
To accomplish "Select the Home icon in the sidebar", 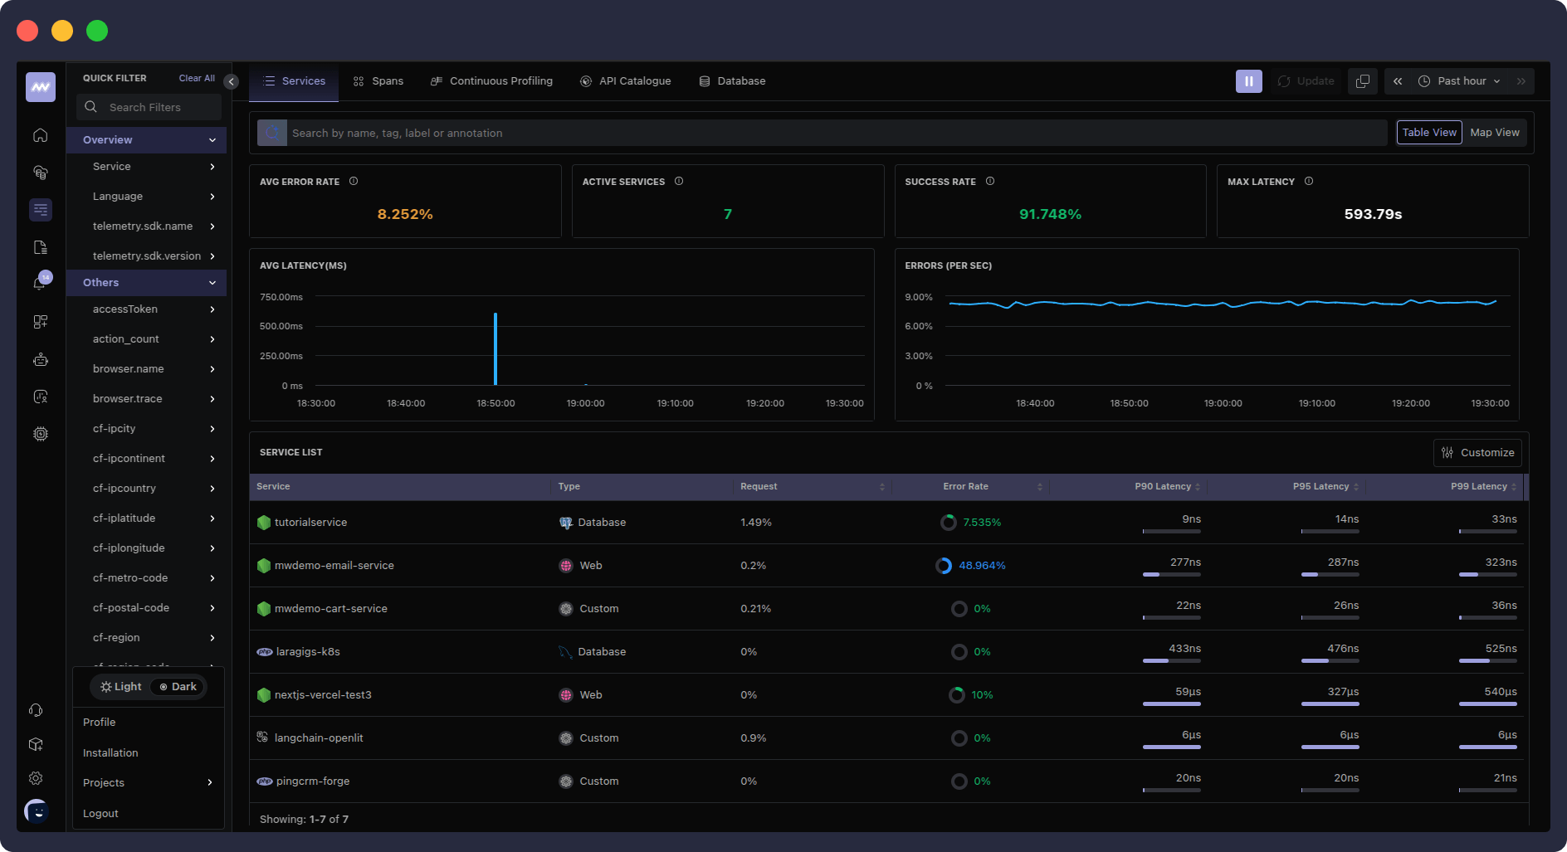I will click(40, 135).
